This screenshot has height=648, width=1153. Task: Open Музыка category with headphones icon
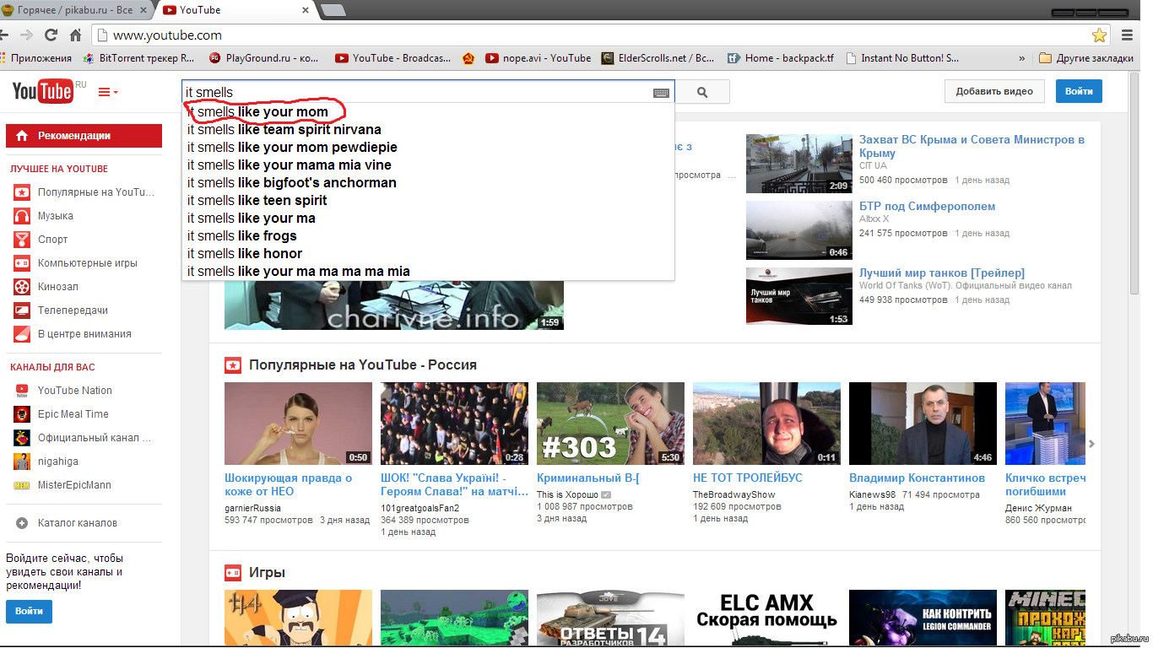22,216
